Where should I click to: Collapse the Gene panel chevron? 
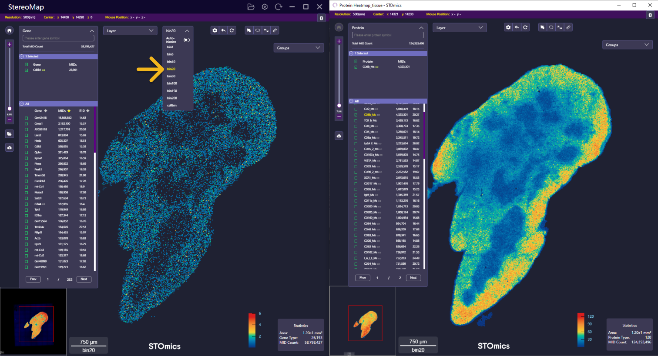92,31
